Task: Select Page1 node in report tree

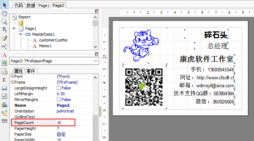Action: tap(31, 28)
